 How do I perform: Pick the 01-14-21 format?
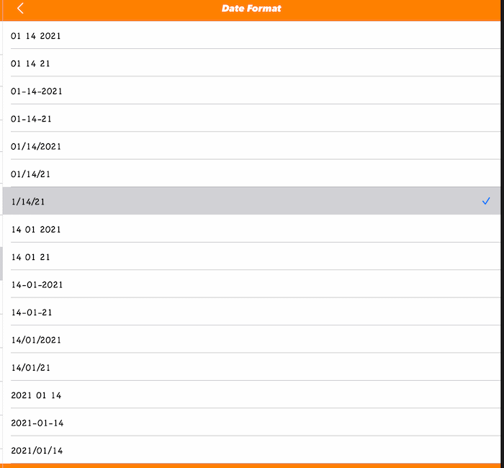[251, 118]
